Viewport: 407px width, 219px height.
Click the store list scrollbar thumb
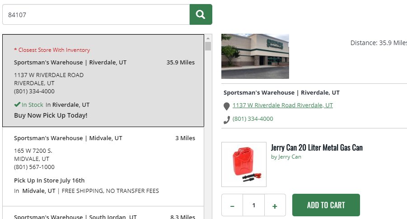point(208,46)
